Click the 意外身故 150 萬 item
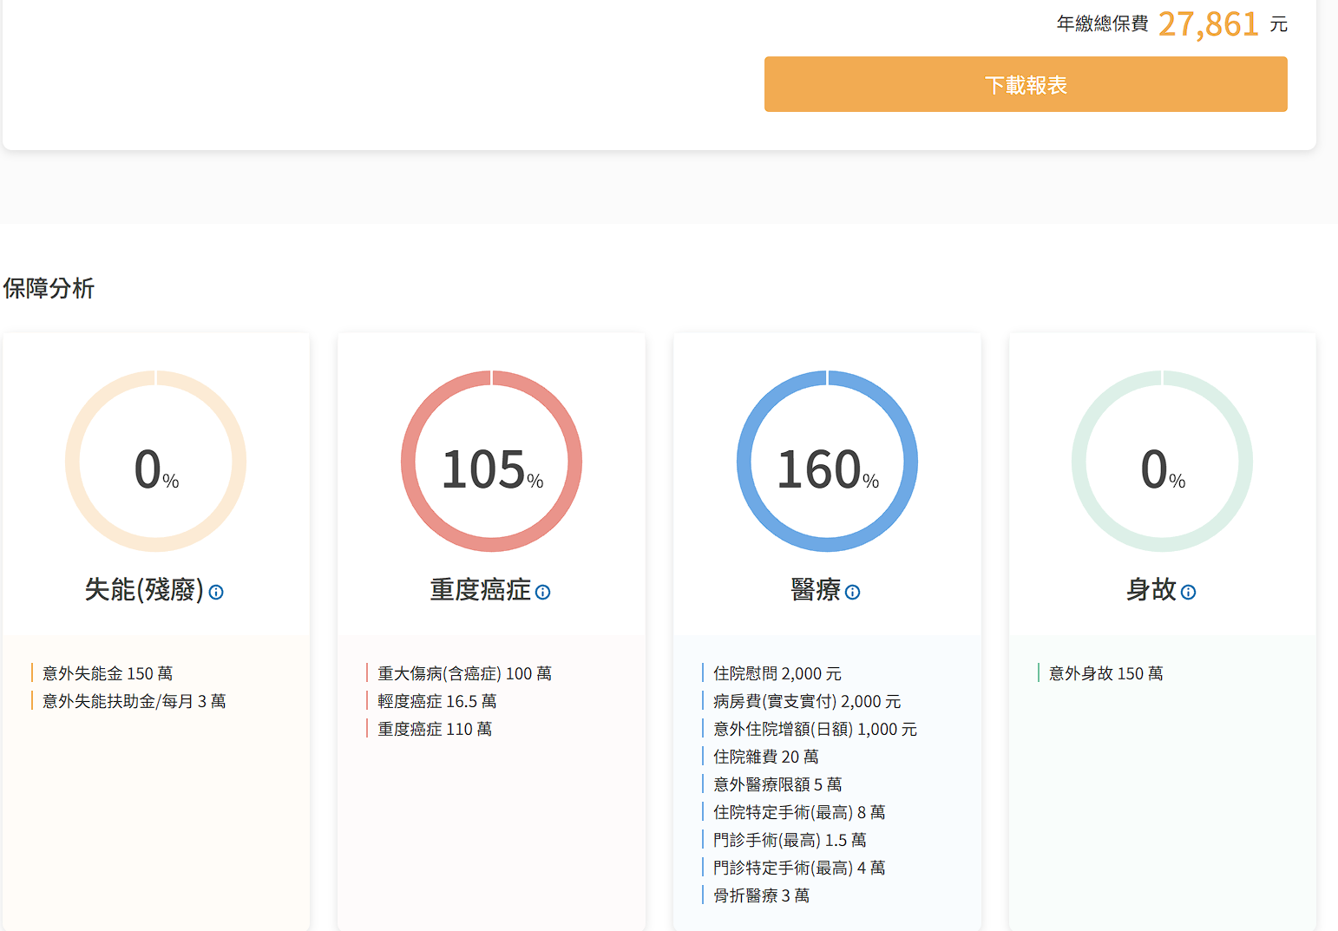Image resolution: width=1338 pixels, height=931 pixels. 1105,673
